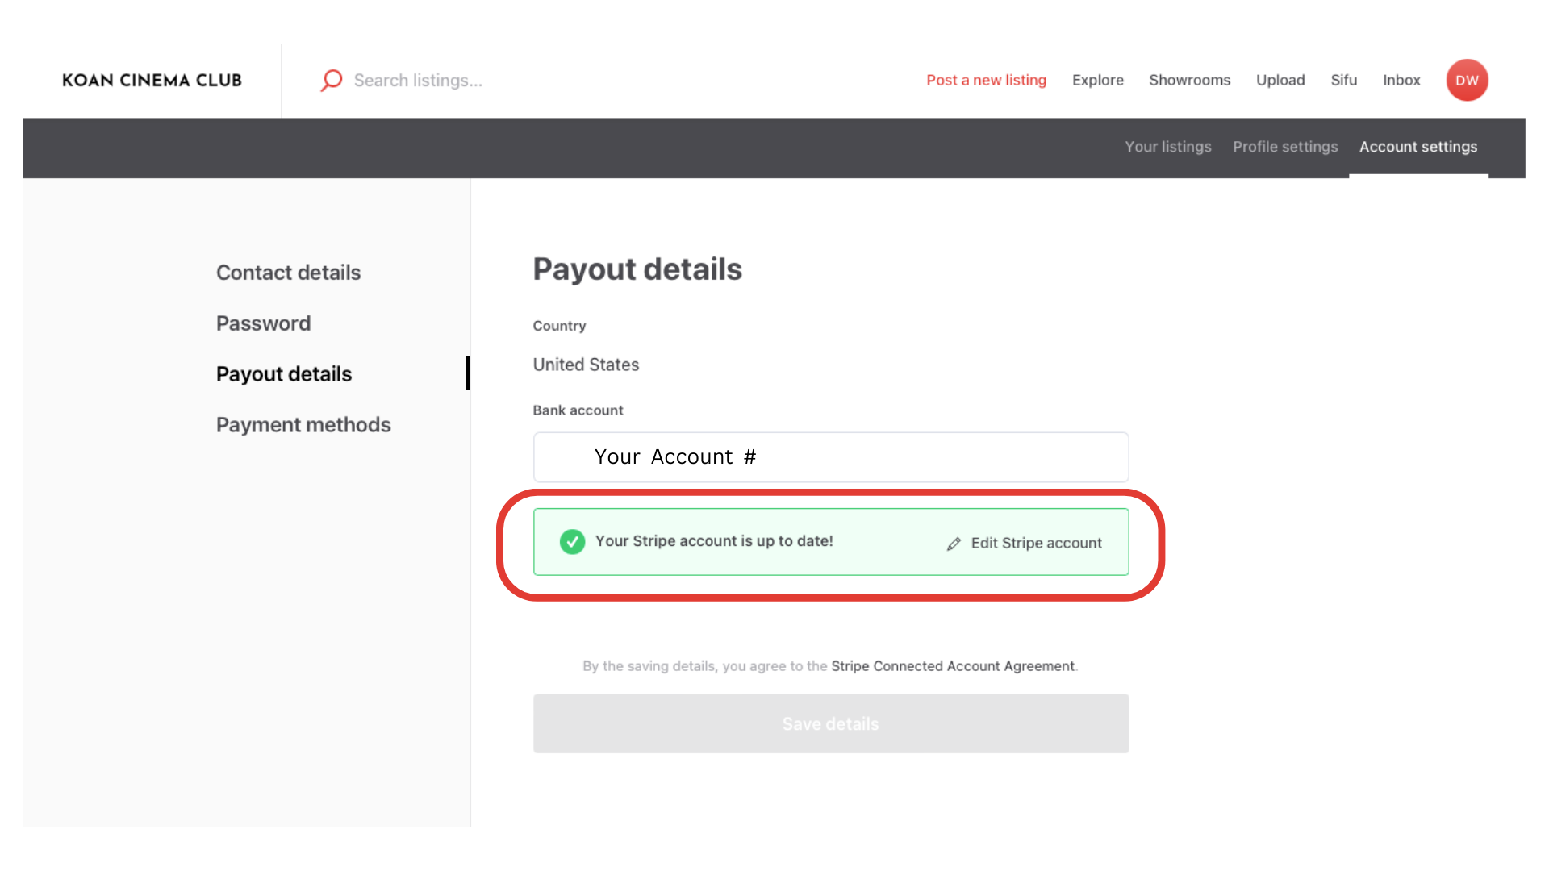This screenshot has width=1549, height=871.
Task: Select Payment methods in sidebar
Action: [303, 425]
